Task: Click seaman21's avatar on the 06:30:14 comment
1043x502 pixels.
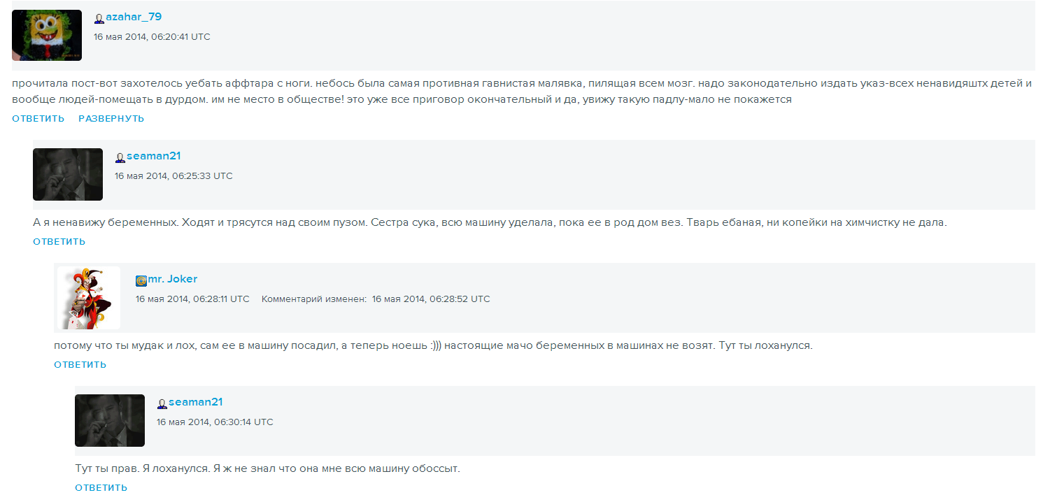Action: point(110,420)
